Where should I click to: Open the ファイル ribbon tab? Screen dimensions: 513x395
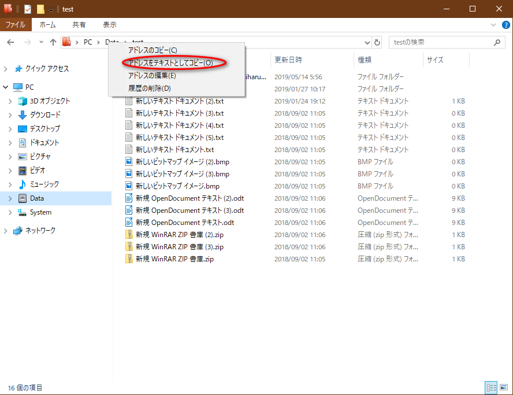[15, 25]
